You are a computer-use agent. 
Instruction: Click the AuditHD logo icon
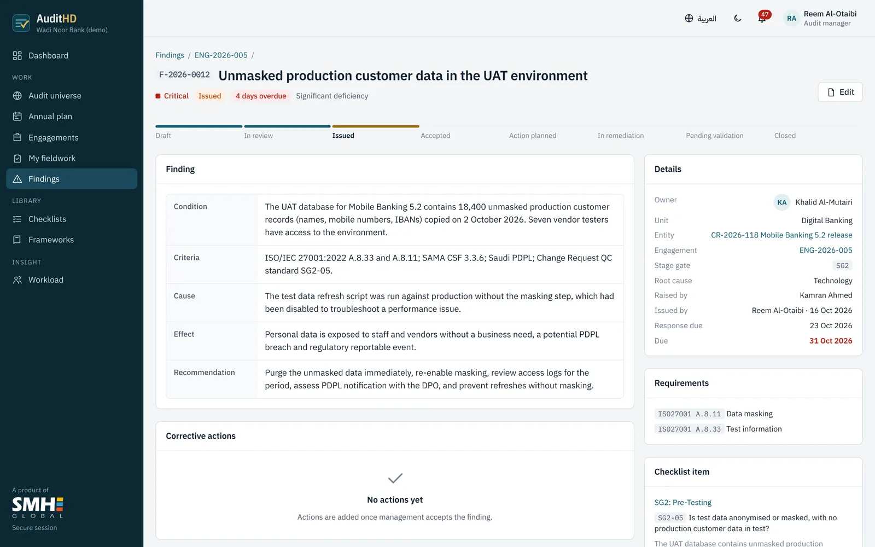coord(21,23)
